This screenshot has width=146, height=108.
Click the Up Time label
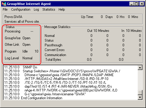(x=87, y=17)
